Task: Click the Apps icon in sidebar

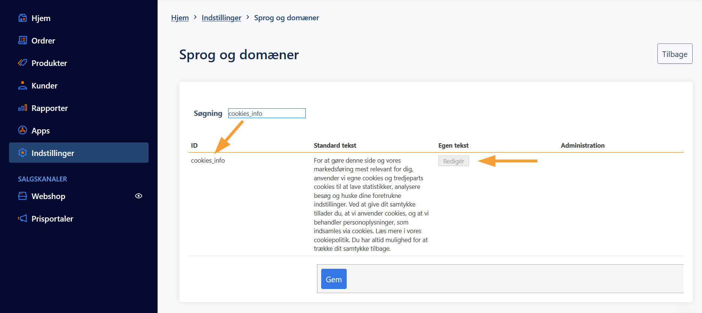Action: (x=23, y=130)
